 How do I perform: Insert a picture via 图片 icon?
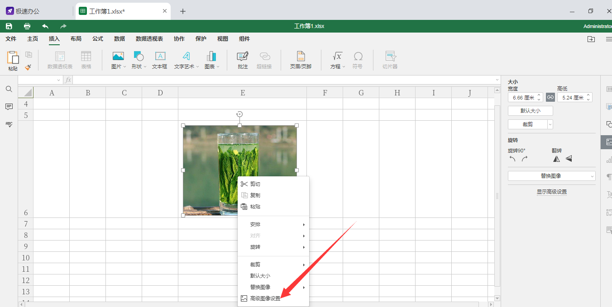pos(118,56)
